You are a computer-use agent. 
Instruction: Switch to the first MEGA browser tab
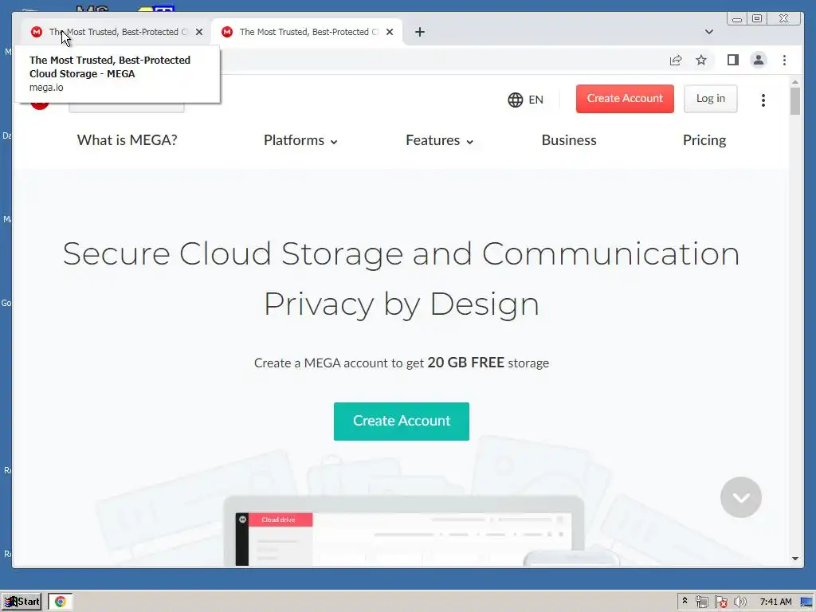tap(115, 32)
